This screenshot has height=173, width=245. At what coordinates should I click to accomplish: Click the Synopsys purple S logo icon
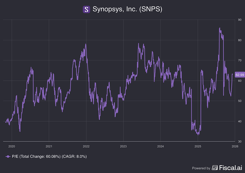[x=86, y=9]
